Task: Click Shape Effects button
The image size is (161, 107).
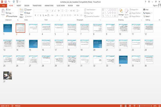Action: coord(135,16)
